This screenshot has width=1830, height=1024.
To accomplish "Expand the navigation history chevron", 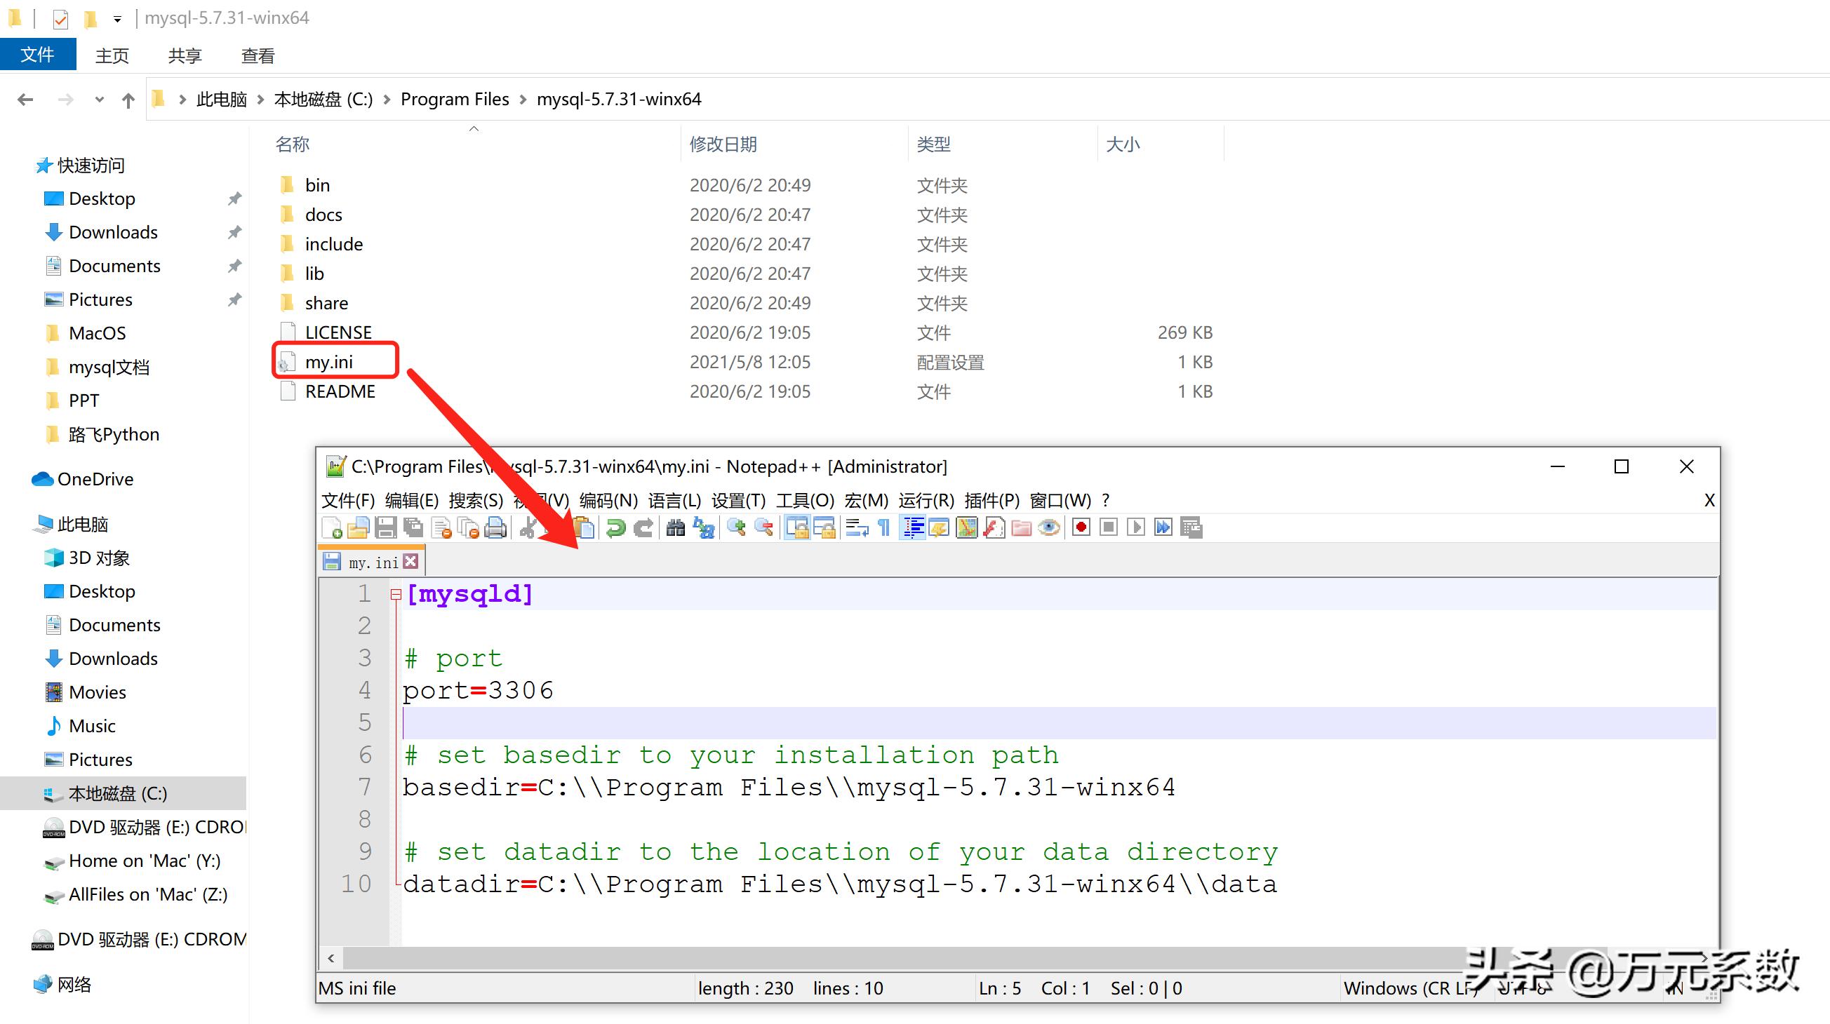I will pyautogui.click(x=100, y=100).
